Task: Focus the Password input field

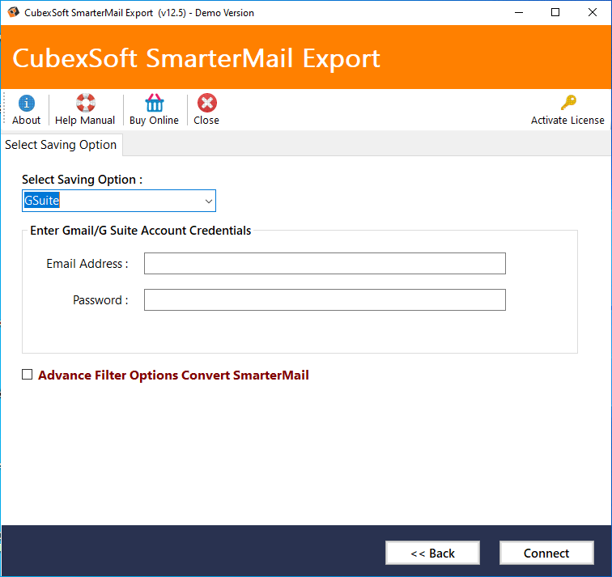Action: coord(325,299)
